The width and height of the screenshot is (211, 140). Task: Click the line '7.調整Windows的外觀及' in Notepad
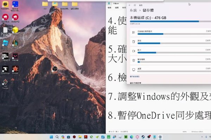[159, 97]
